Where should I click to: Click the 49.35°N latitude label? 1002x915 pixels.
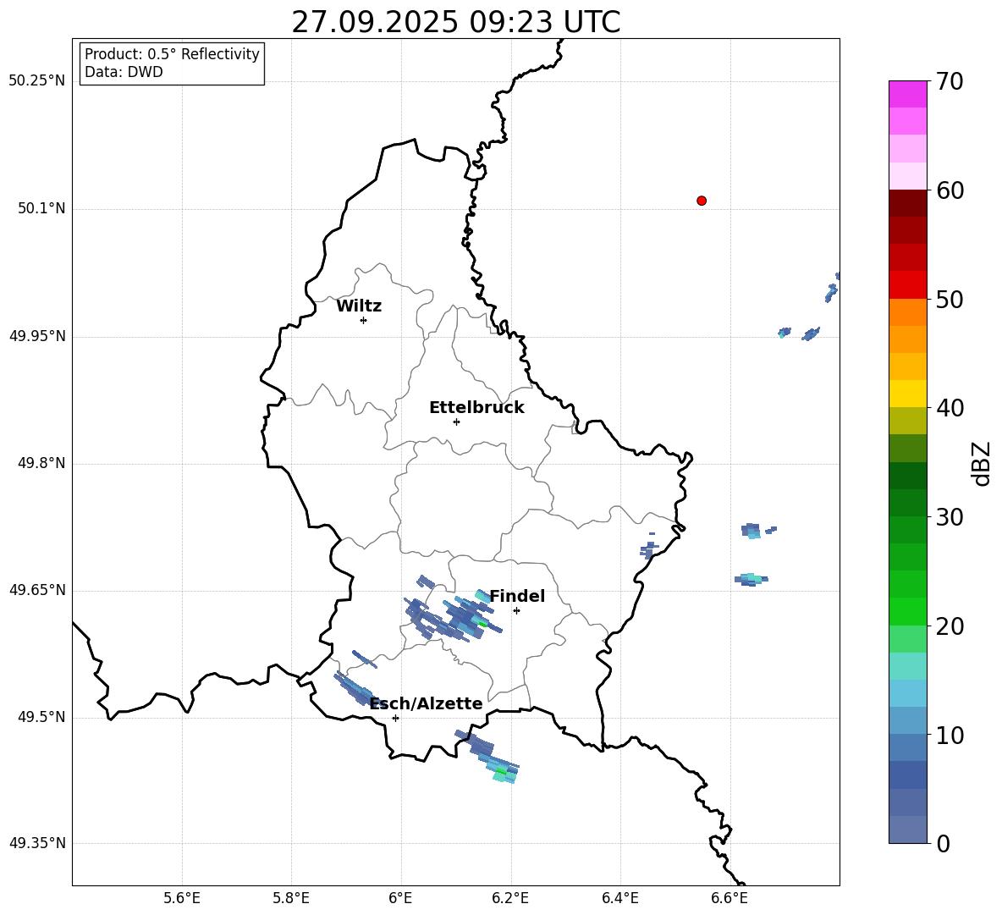tap(36, 843)
